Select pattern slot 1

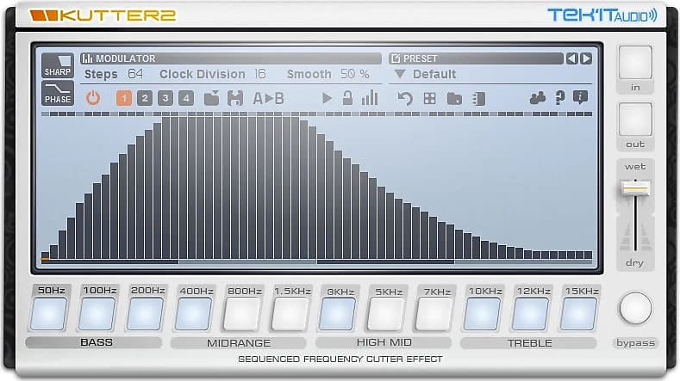pos(124,98)
